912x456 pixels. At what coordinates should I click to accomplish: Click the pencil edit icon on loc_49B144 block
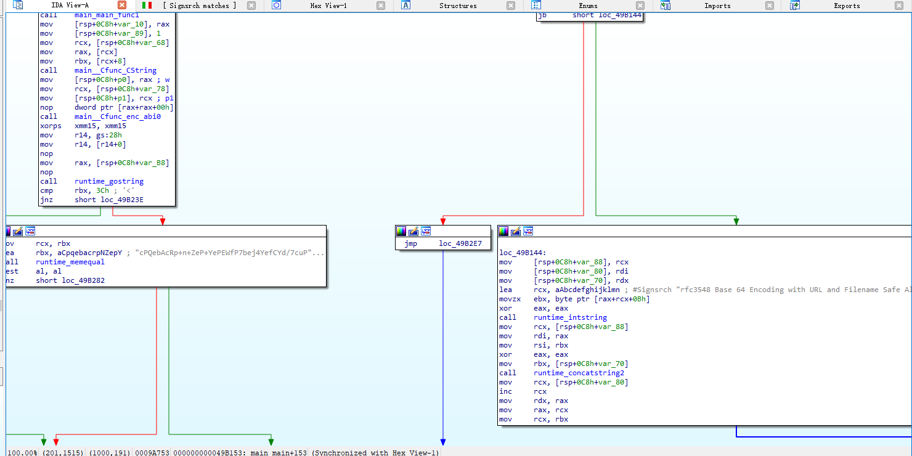click(516, 231)
